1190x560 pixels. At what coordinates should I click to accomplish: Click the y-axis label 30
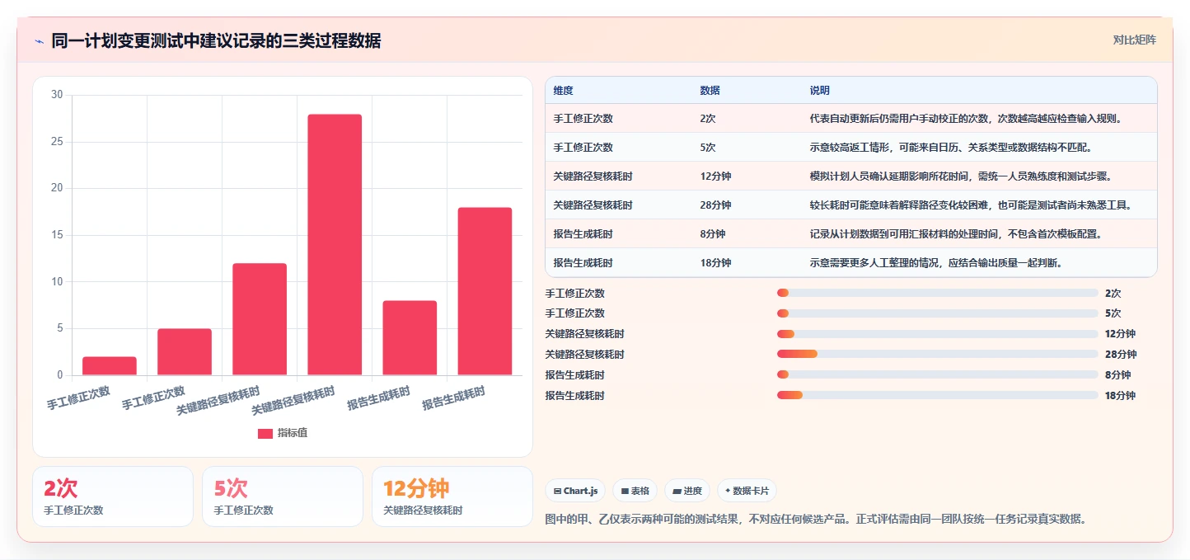point(57,95)
